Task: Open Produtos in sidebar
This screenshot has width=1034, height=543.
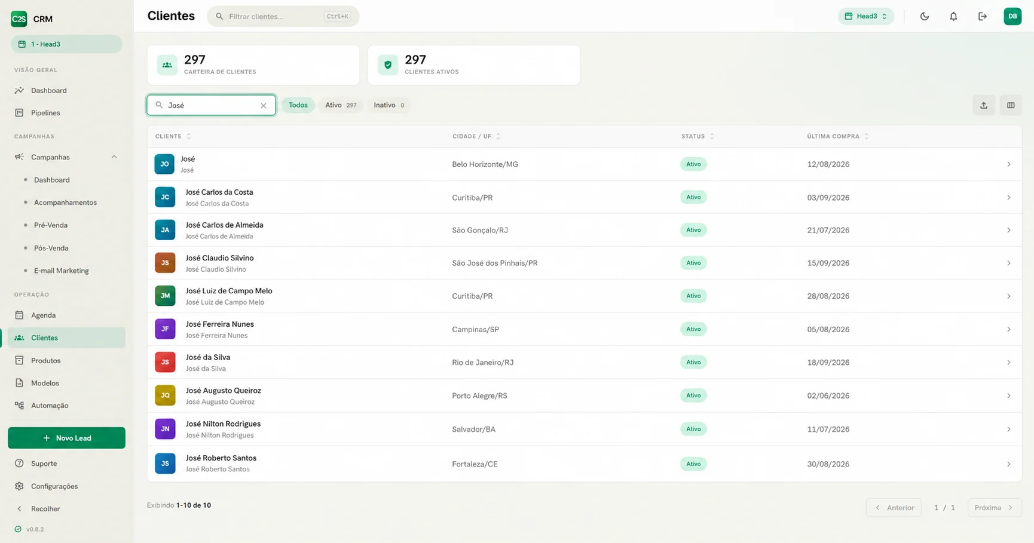Action: [66, 360]
